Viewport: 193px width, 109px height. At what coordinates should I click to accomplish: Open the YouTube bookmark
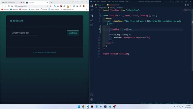coord(5,9)
